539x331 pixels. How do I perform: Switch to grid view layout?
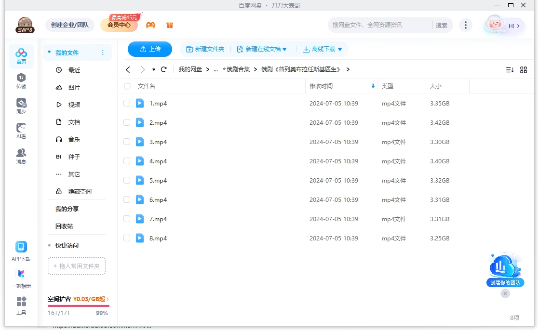[x=524, y=70]
